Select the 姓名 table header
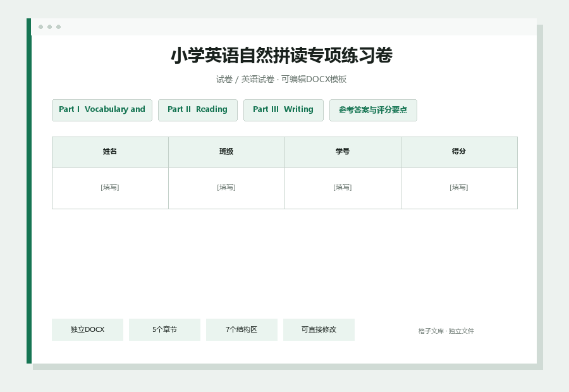Viewport: 569px width, 392px height. 110,152
